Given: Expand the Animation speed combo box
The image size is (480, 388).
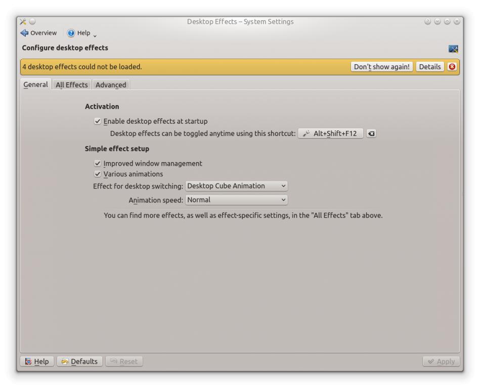Looking at the screenshot, I should click(236, 200).
